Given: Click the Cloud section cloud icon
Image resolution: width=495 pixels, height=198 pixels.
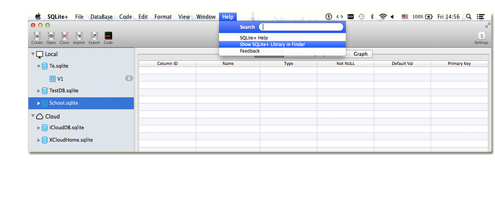Looking at the screenshot, I should pyautogui.click(x=40, y=117).
